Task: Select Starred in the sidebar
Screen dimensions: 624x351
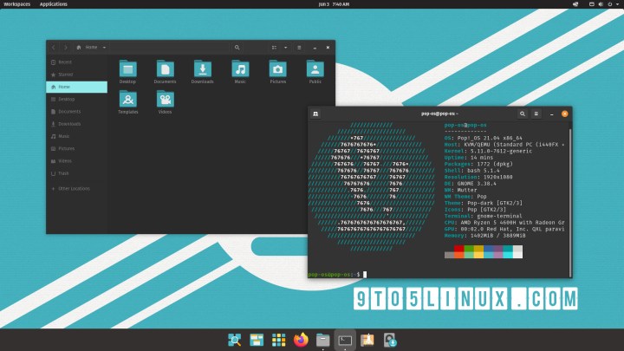Action: [77, 75]
